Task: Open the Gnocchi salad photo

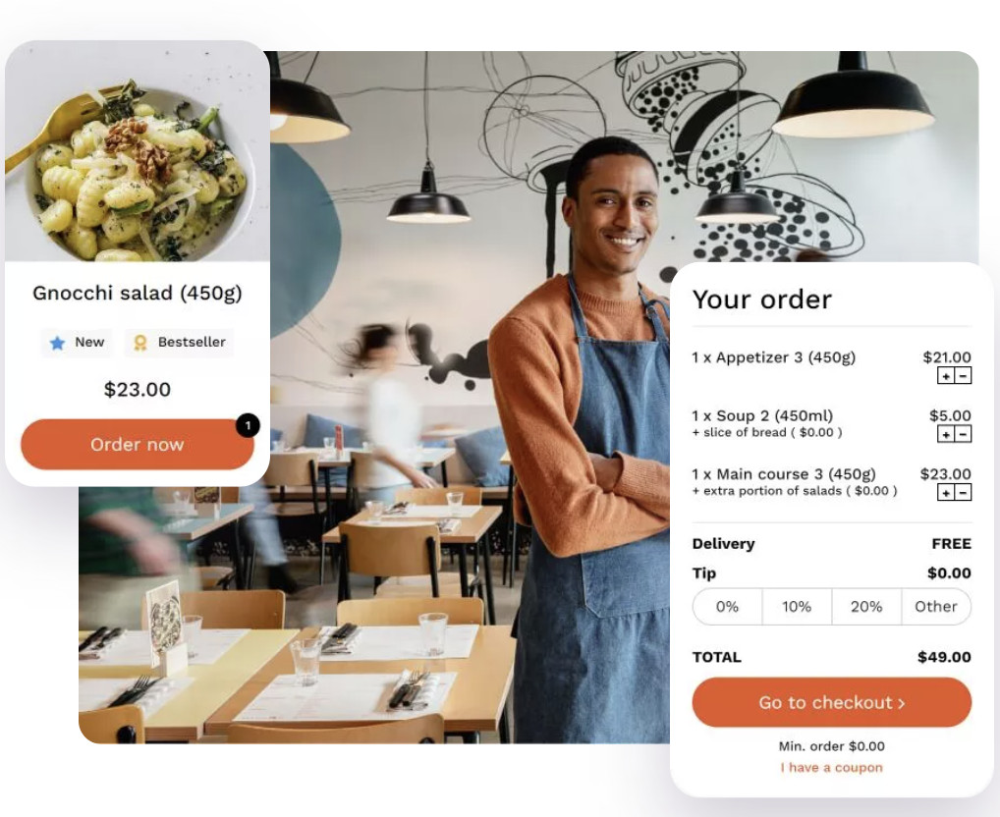Action: pos(138,151)
